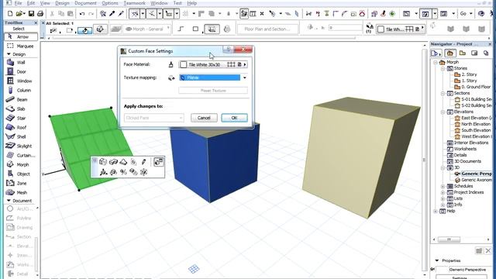Viewport: 496px width, 279px height.
Task: Click the Floor Plan and Section button
Action: [x=267, y=29]
